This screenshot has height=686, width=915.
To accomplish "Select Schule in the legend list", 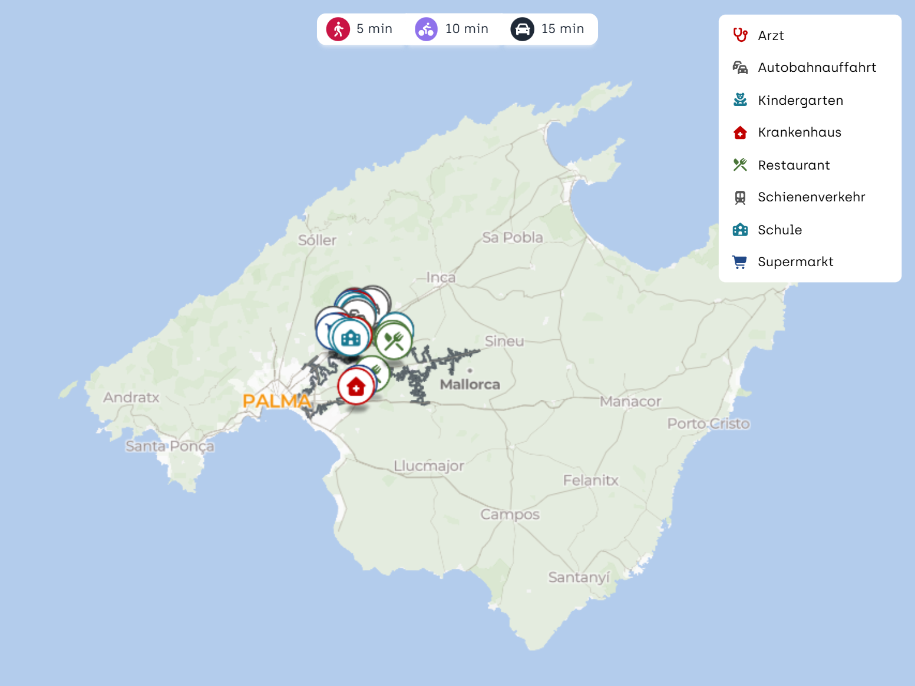I will [x=779, y=230].
